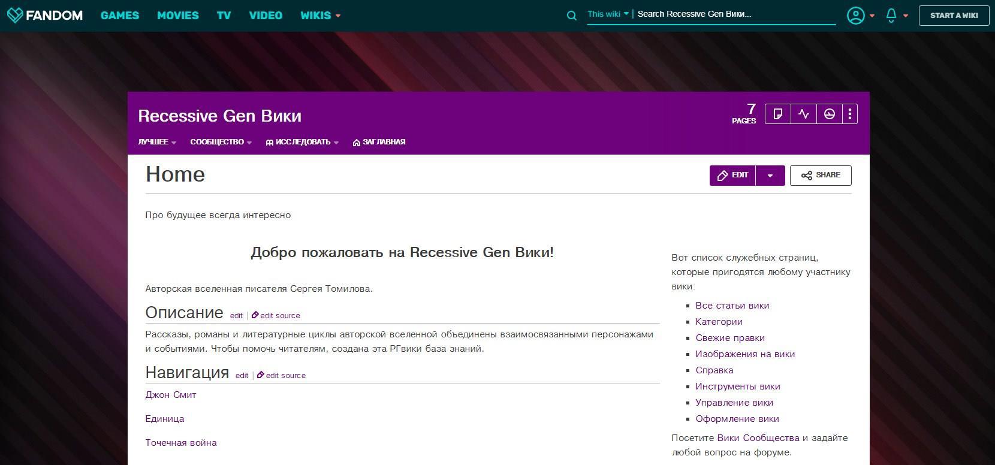Click the START A WIKI button
The width and height of the screenshot is (995, 465).
954,16
